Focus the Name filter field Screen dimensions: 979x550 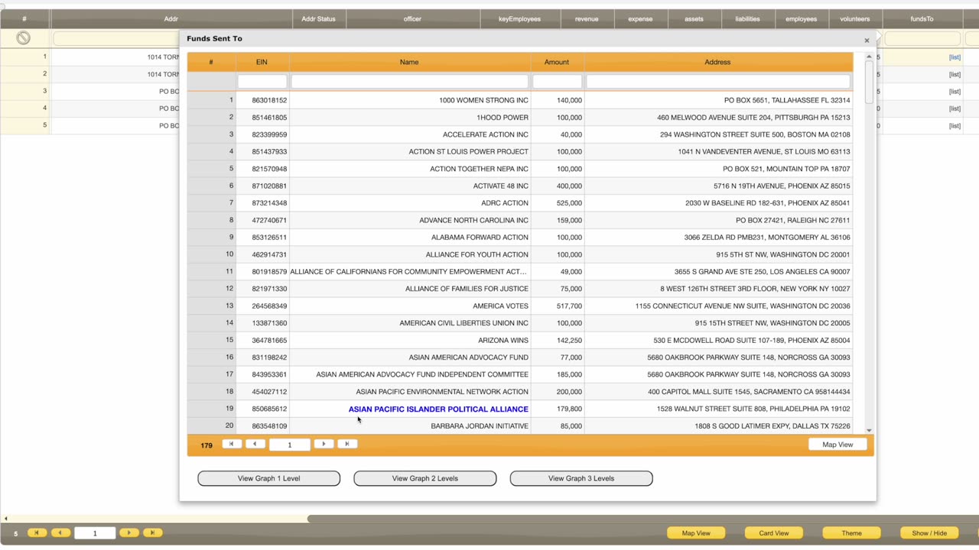409,82
